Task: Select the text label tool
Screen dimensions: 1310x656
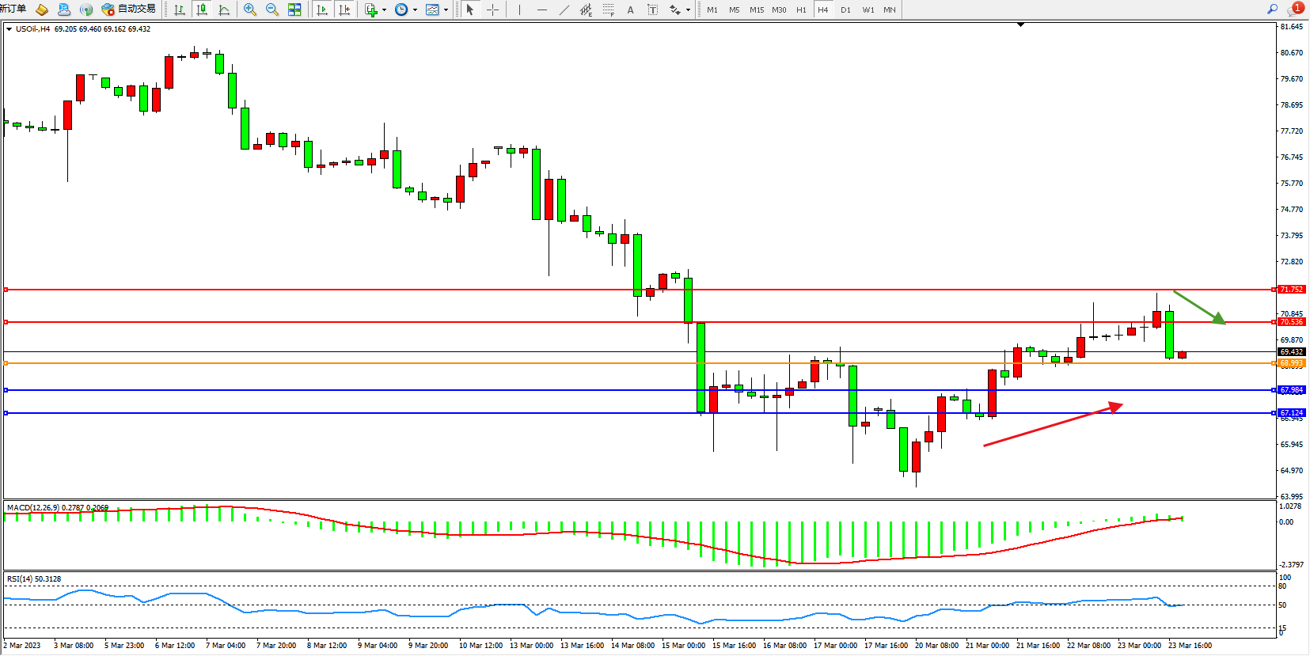Action: click(x=652, y=9)
